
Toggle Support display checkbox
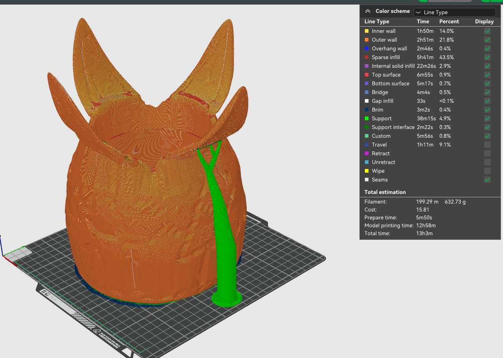[x=487, y=119]
